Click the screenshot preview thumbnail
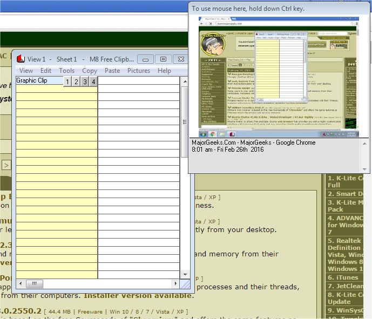 (279, 77)
